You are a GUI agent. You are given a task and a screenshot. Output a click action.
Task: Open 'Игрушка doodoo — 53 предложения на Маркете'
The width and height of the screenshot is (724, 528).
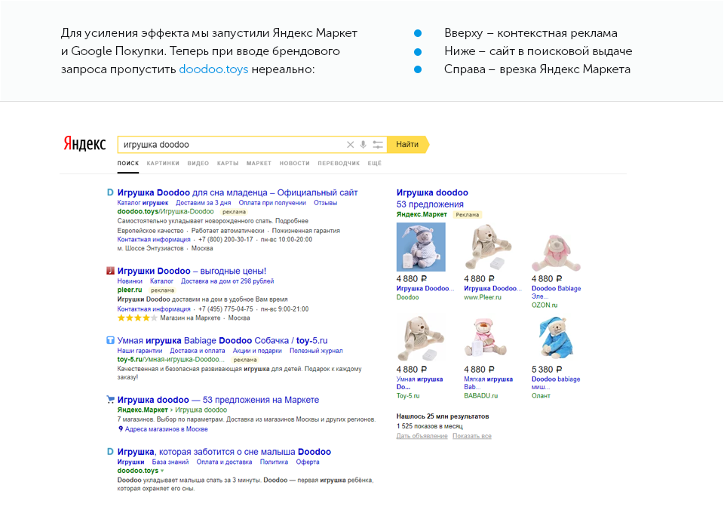[x=218, y=400]
